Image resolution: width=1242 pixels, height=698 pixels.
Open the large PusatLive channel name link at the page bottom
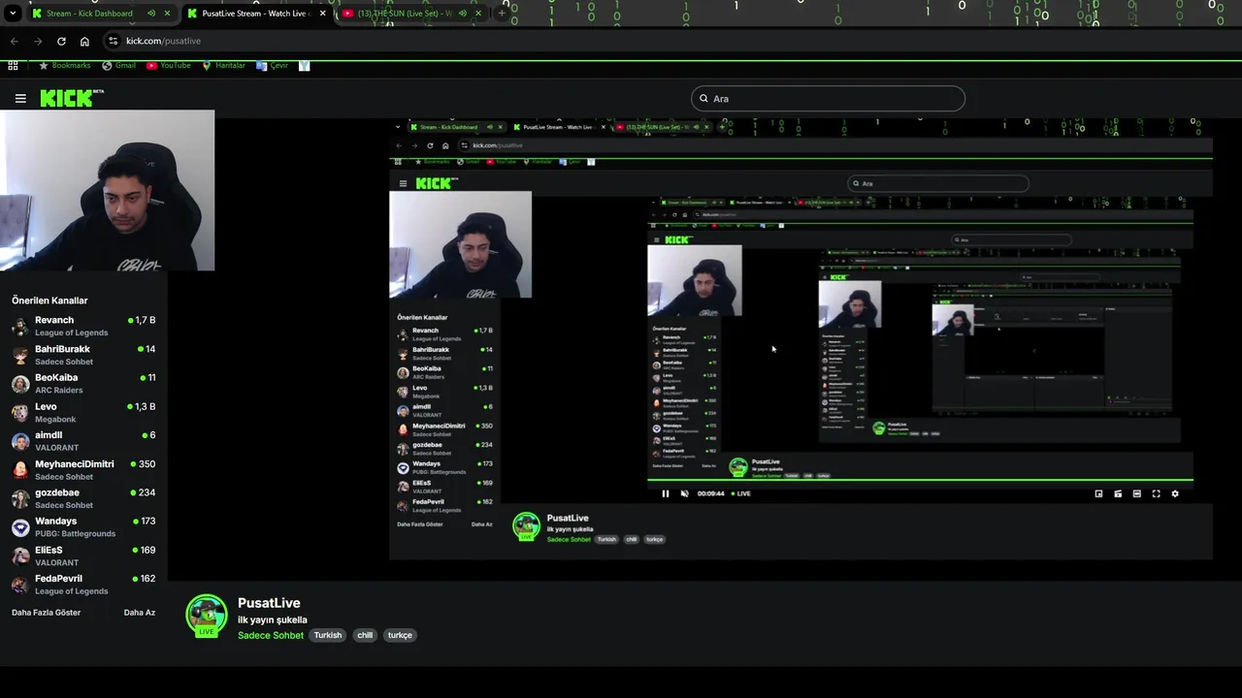269,603
